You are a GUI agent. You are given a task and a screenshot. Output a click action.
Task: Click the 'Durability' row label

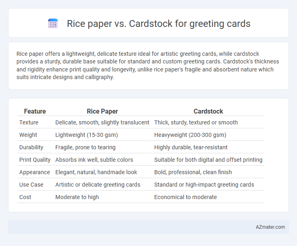point(31,147)
